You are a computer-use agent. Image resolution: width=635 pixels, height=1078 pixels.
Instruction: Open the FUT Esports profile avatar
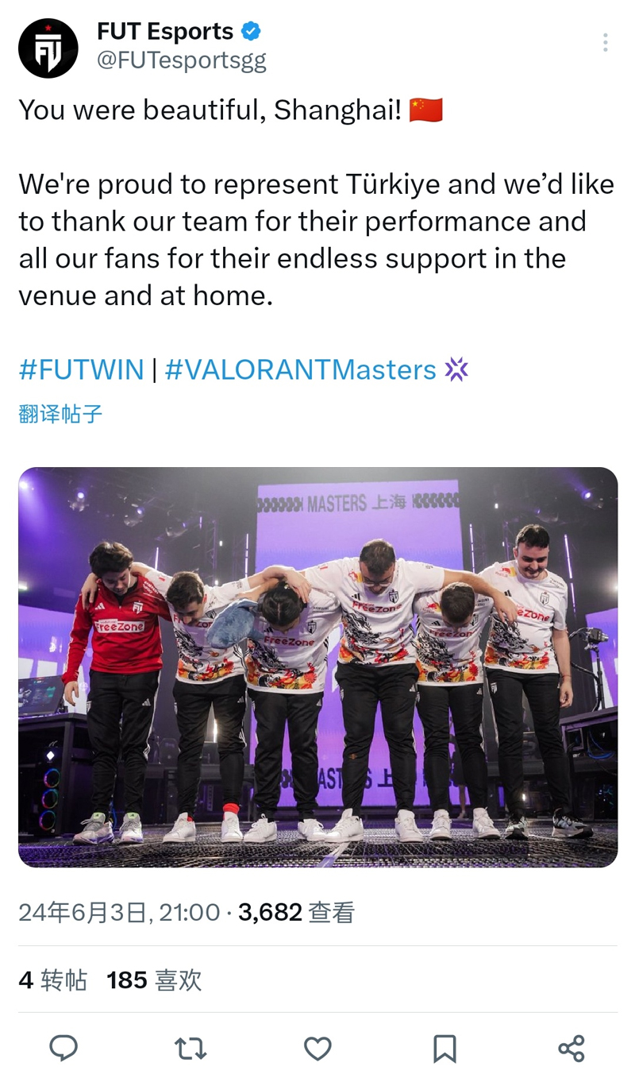coord(48,48)
